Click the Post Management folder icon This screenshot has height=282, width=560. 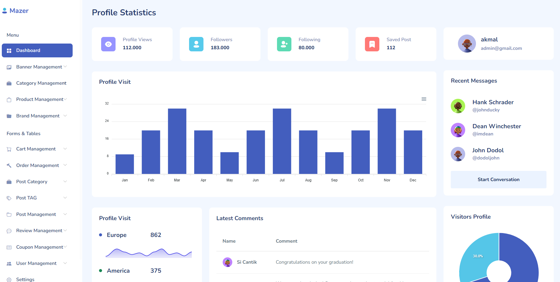(x=9, y=214)
